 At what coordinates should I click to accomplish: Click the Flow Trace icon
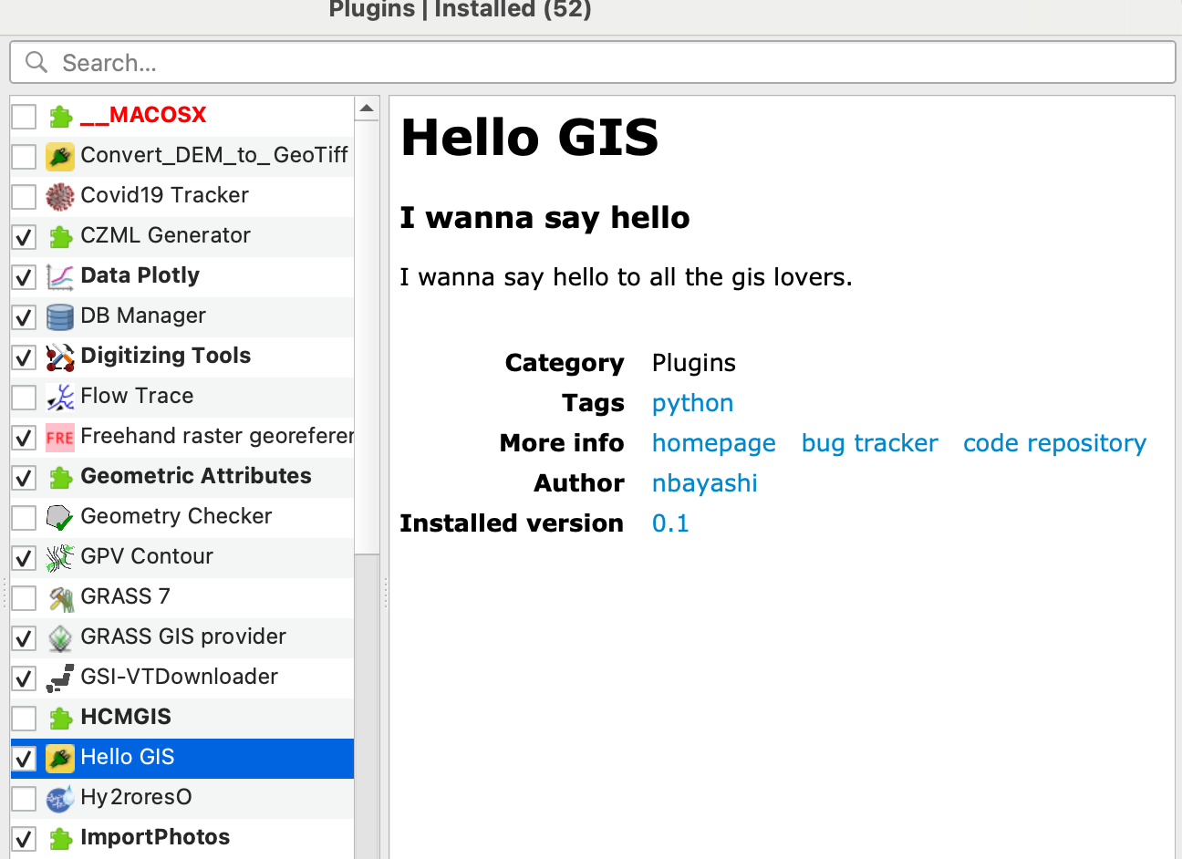tap(59, 396)
